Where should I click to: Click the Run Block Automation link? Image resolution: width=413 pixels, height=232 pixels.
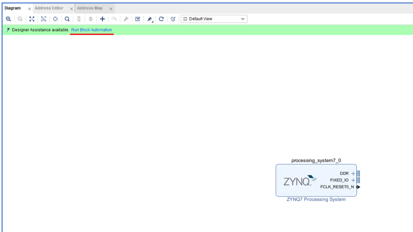click(x=92, y=30)
